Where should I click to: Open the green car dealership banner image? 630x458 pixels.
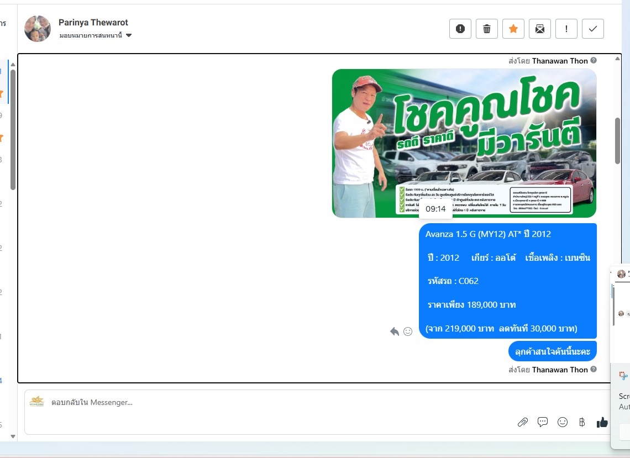[x=464, y=144]
